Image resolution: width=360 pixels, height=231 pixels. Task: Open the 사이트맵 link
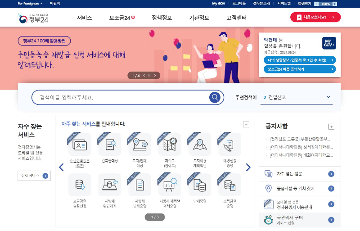point(284,4)
